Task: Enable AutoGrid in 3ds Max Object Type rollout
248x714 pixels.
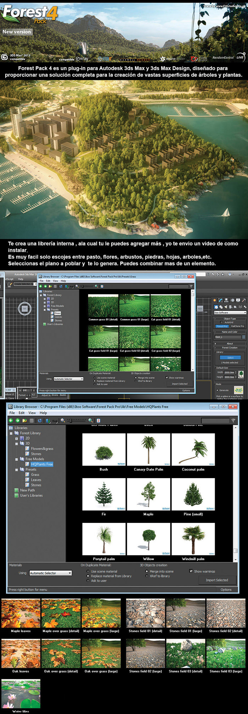Action: tap(221, 322)
